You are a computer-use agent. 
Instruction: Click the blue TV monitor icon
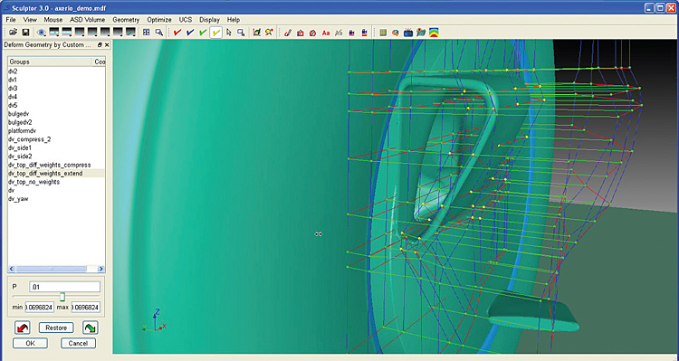[x=408, y=33]
